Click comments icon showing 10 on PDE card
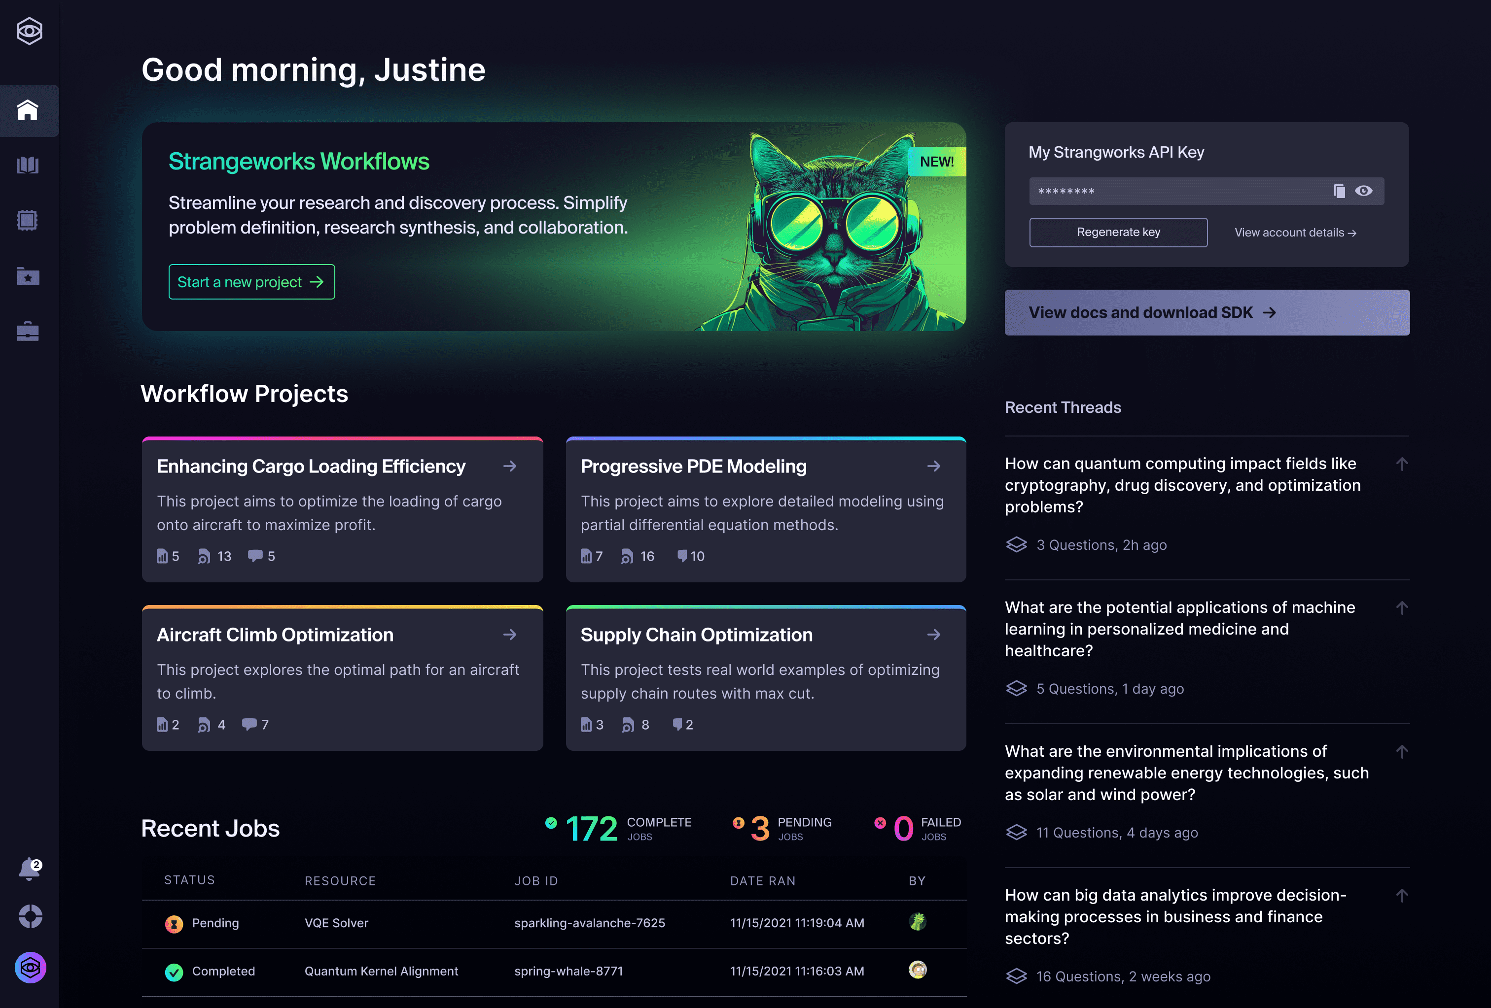Viewport: 1491px width, 1008px height. coord(682,556)
